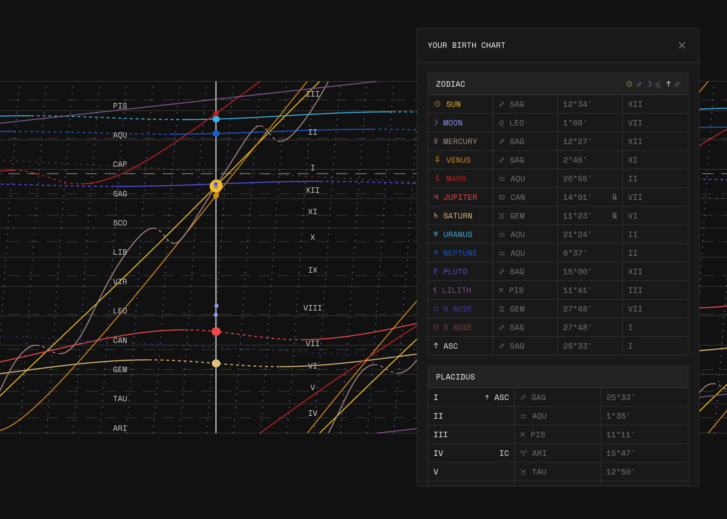Click the CAN label on the chart axis
727x519 pixels.
pos(120,340)
